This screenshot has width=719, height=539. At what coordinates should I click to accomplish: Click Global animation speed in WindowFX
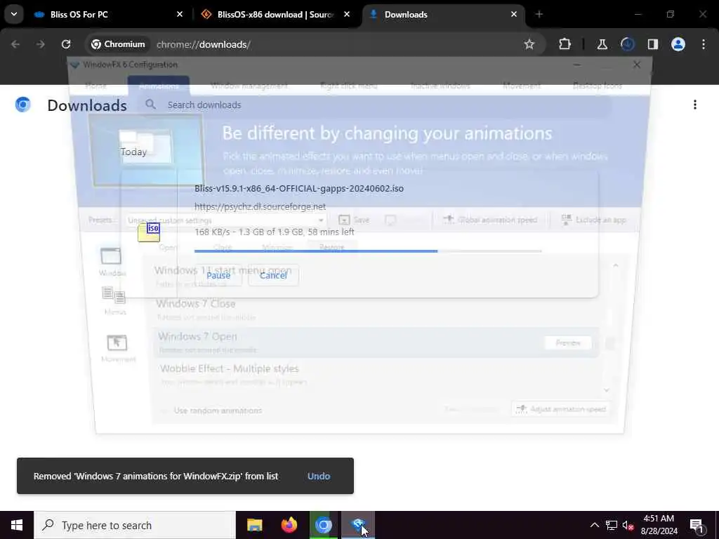tap(490, 220)
